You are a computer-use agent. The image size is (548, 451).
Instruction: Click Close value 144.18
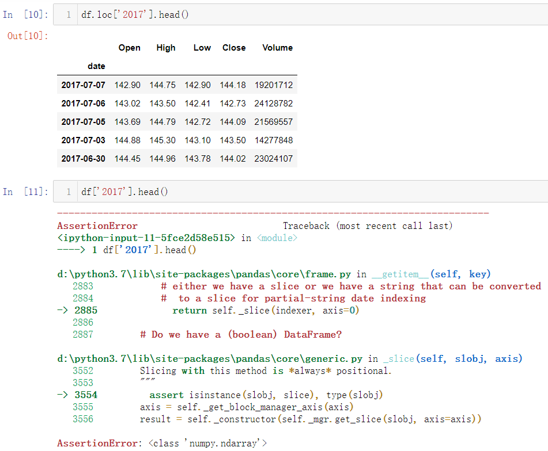[233, 85]
